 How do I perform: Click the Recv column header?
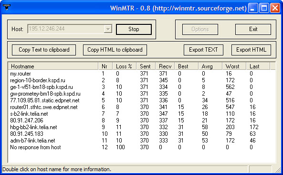[x=165, y=66]
